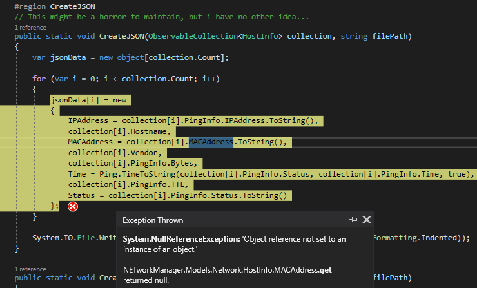Click 'collection[i].Vendor,' line

(x=115, y=153)
